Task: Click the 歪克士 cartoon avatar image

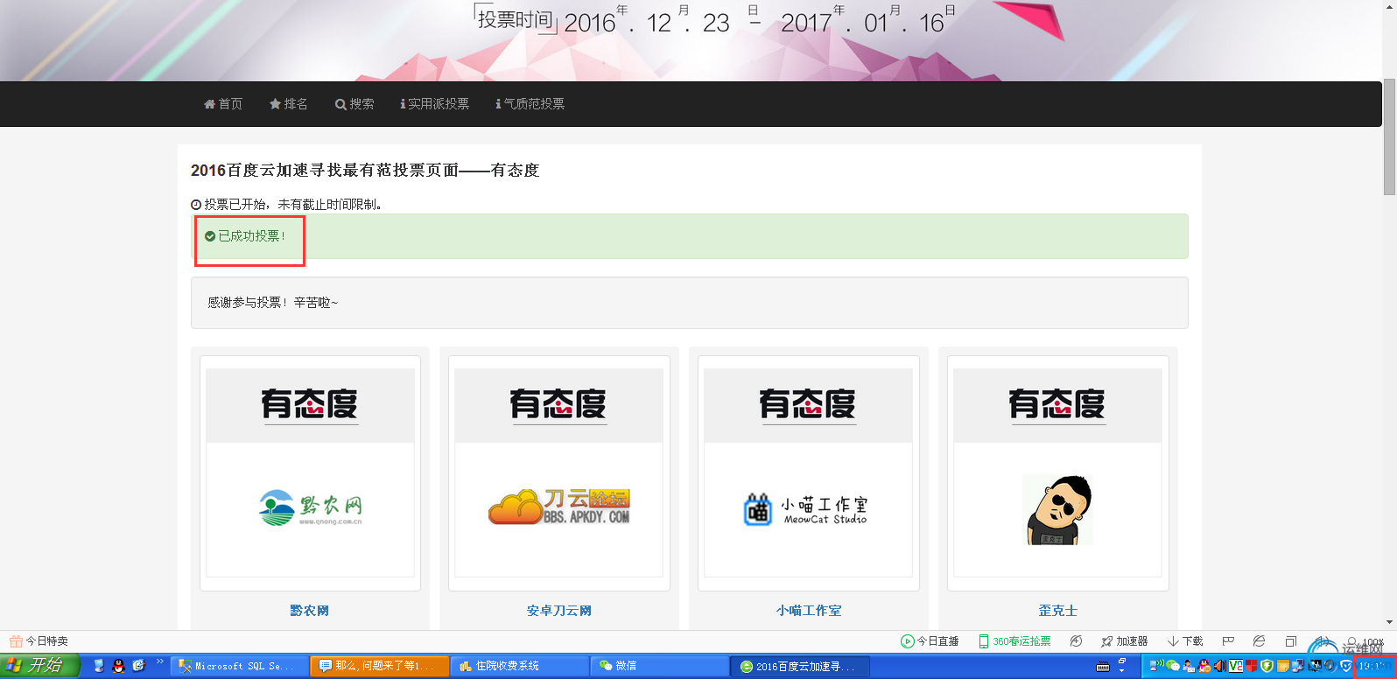Action: point(1059,510)
